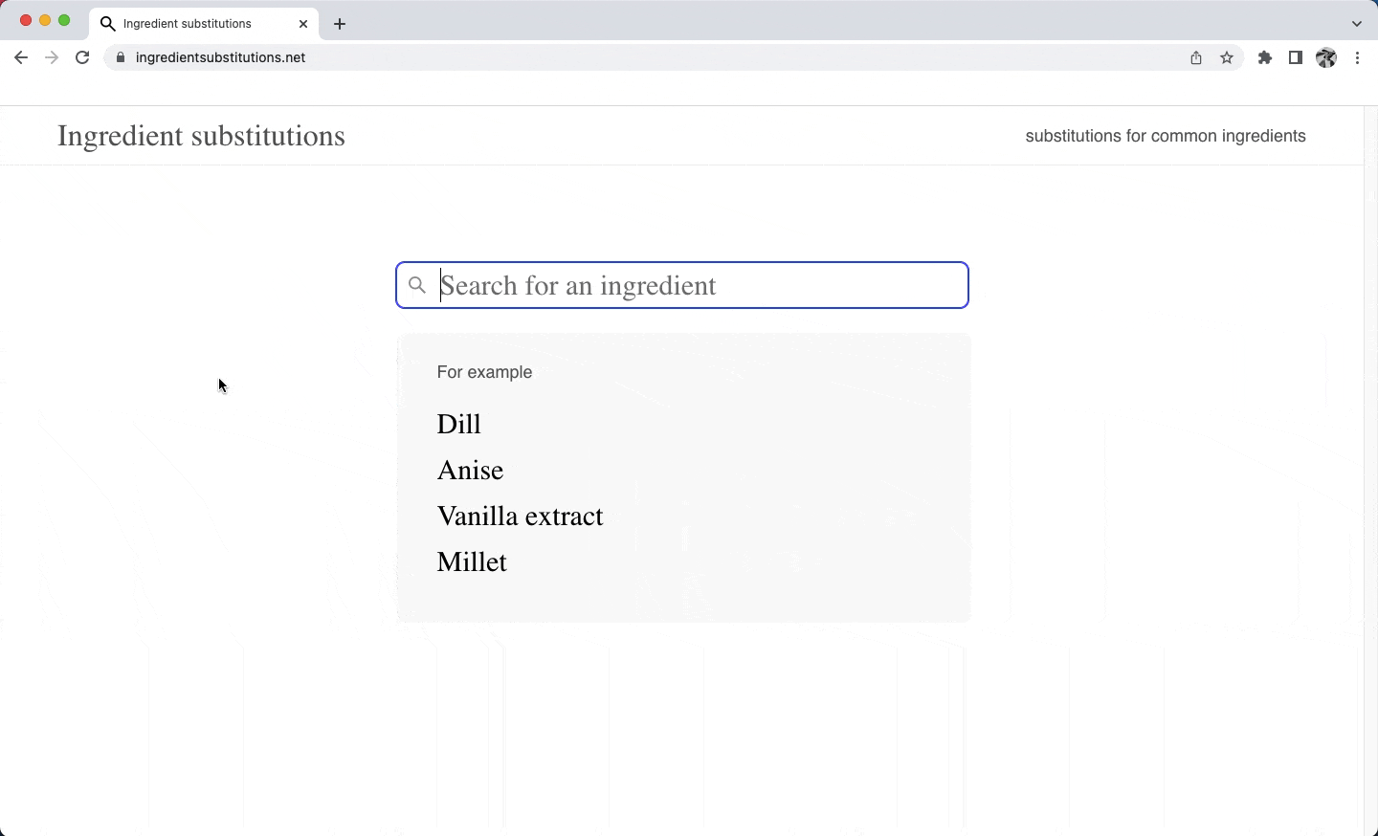Open the Extensions puzzle-piece icon
Screen dimensions: 1378x836
pyautogui.click(x=1265, y=57)
